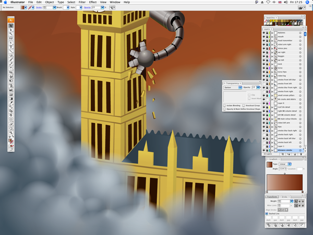313x235 pixels.
Task: Select the miter join icon in Stroke panel
Action: pos(296,205)
